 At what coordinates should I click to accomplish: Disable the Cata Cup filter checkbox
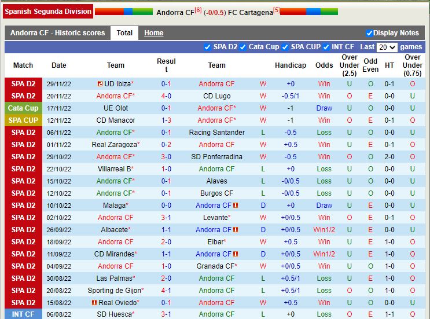[x=243, y=47]
